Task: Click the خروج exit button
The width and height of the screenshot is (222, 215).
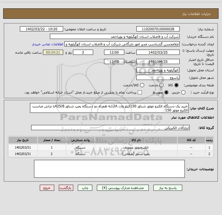Action: click(47, 188)
